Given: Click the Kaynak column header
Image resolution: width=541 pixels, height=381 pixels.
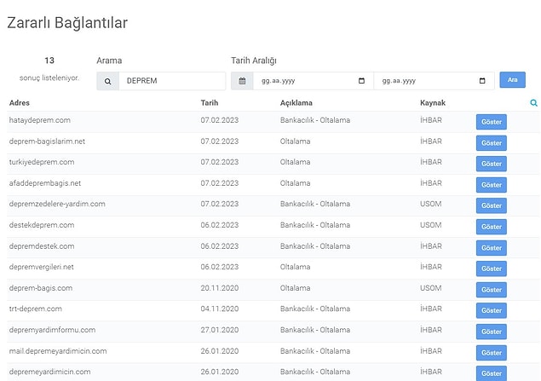Looking at the screenshot, I should (433, 103).
